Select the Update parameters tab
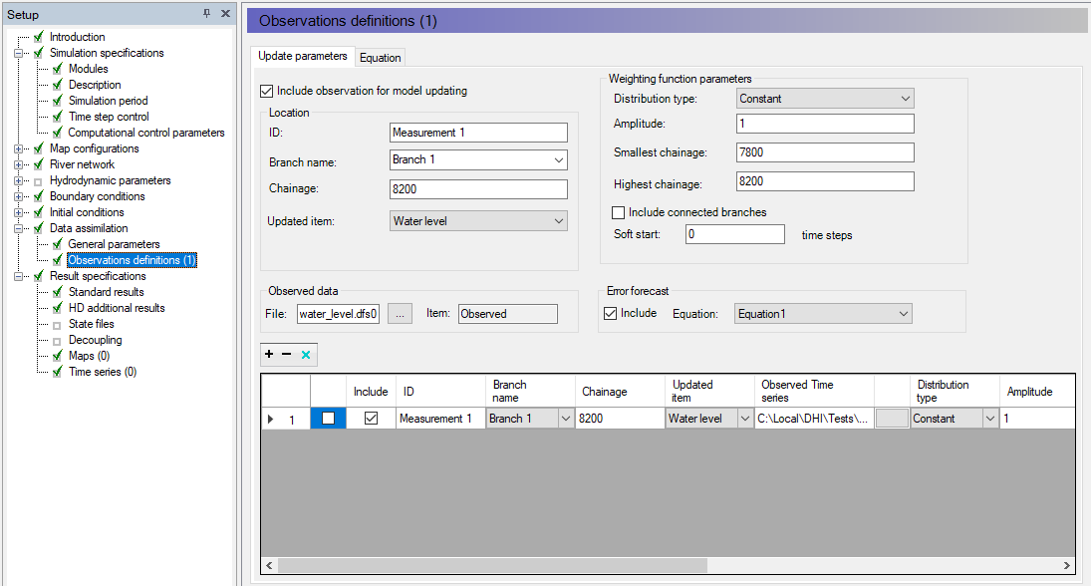Screen dimensions: 1091x586 pyautogui.click(x=303, y=57)
